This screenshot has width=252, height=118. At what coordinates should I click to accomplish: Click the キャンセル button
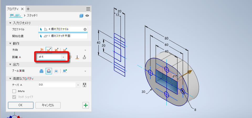[x=48, y=105]
